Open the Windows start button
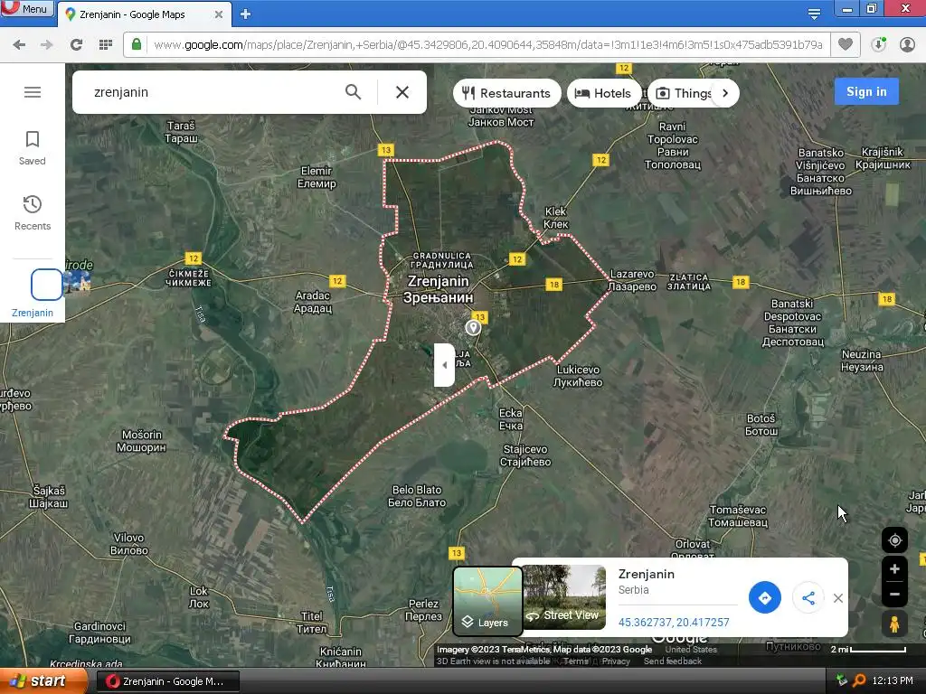Image resolution: width=926 pixels, height=694 pixels. [x=43, y=681]
